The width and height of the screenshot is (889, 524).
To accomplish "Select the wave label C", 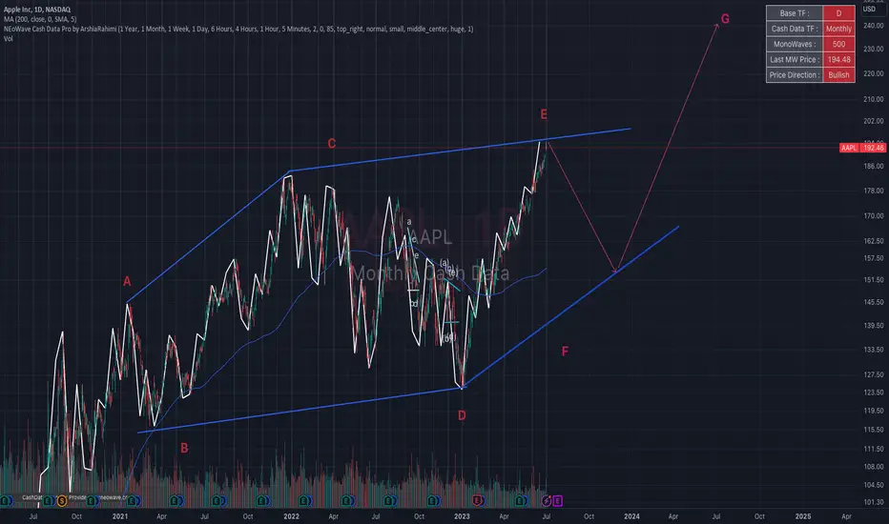I will tap(332, 144).
